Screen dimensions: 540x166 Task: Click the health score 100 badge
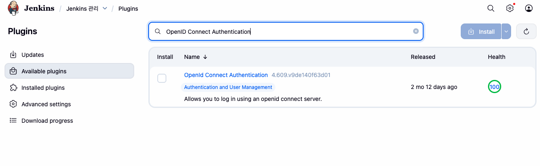[x=494, y=87]
